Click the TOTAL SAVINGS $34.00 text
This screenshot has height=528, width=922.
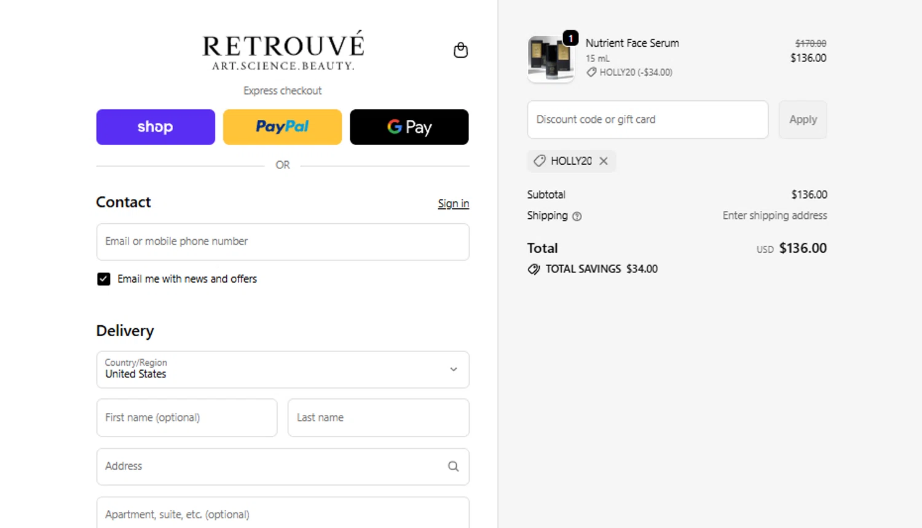(601, 269)
